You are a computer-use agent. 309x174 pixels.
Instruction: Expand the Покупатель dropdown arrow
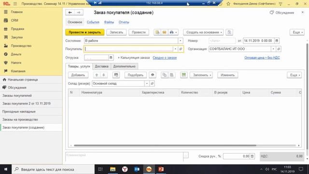175,49
